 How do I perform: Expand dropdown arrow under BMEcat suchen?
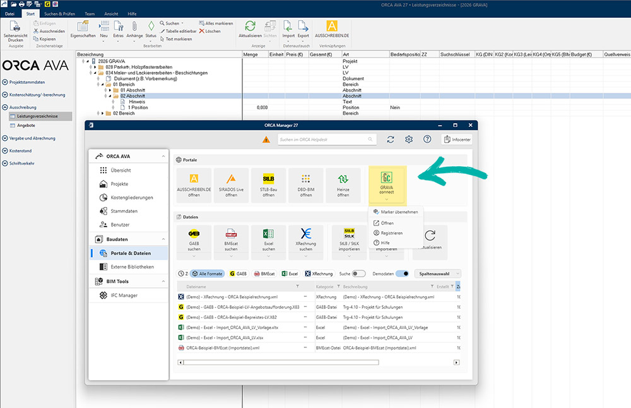click(231, 256)
